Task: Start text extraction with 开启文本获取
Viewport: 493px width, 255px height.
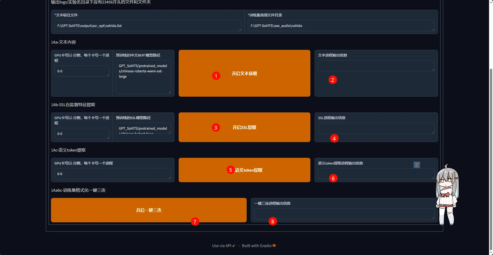Action: pyautogui.click(x=244, y=73)
